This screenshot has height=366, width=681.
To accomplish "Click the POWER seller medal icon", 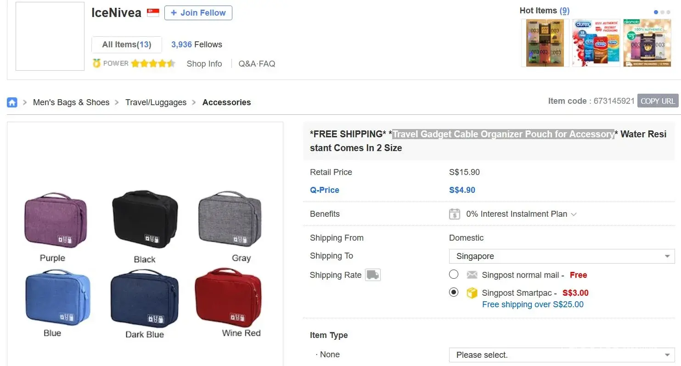I will point(96,63).
